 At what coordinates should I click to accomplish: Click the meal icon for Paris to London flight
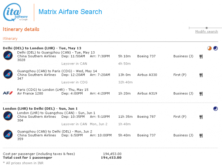click(x=201, y=94)
